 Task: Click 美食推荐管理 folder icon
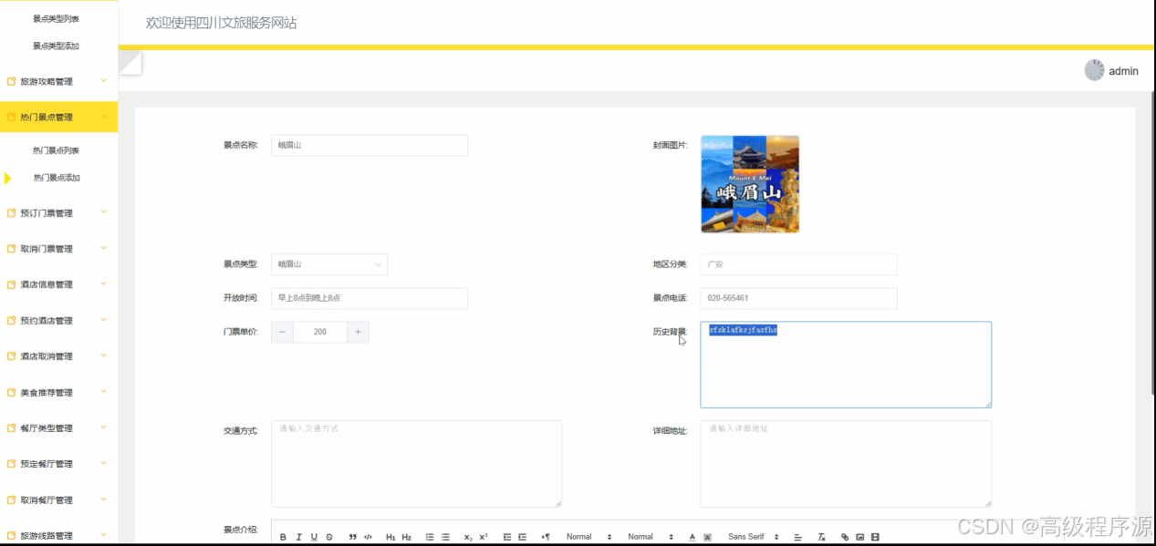click(x=11, y=393)
